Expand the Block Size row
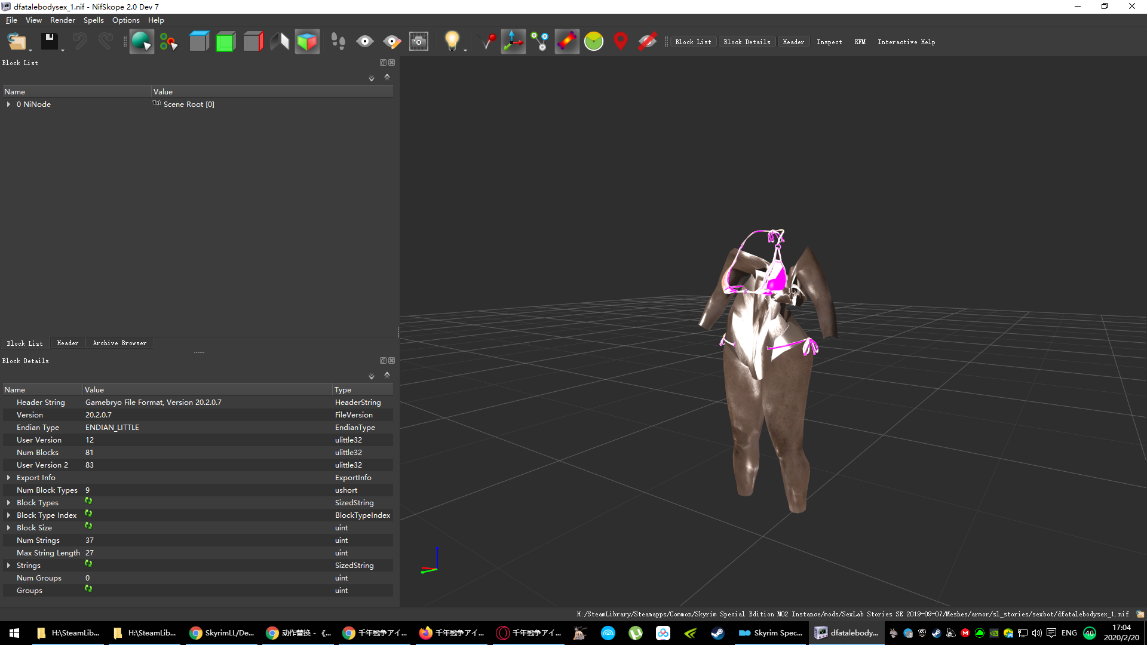This screenshot has width=1147, height=645. [x=8, y=528]
